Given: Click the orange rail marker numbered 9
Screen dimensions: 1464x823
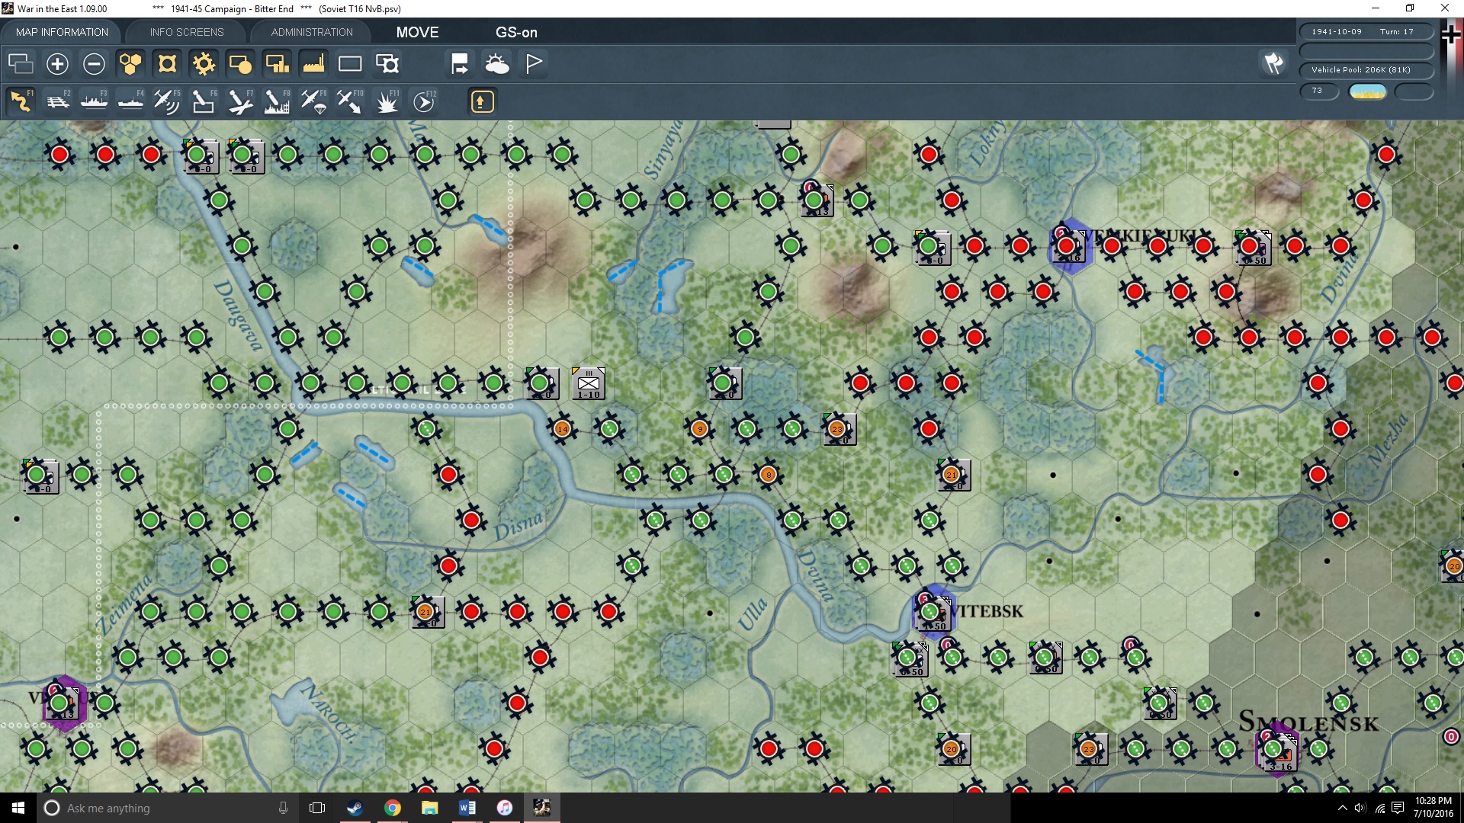Looking at the screenshot, I should (x=700, y=429).
